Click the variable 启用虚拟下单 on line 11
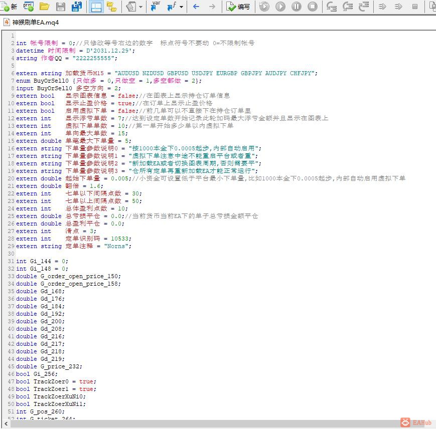The height and width of the screenshot is (430, 436). pos(86,111)
